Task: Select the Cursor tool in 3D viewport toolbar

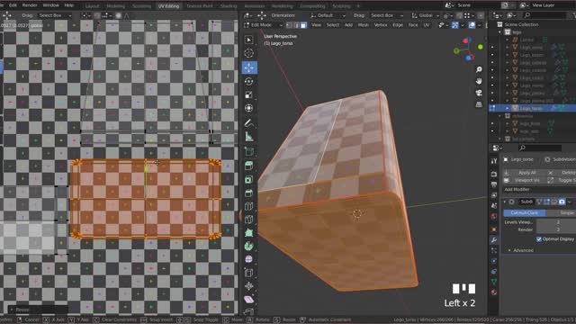Action: point(249,53)
